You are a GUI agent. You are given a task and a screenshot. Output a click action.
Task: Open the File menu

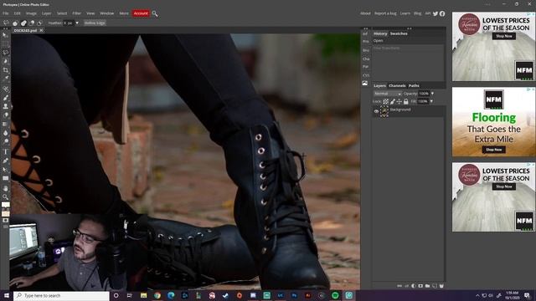(6, 13)
